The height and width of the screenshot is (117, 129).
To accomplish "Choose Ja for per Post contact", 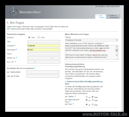I will coord(87,105).
